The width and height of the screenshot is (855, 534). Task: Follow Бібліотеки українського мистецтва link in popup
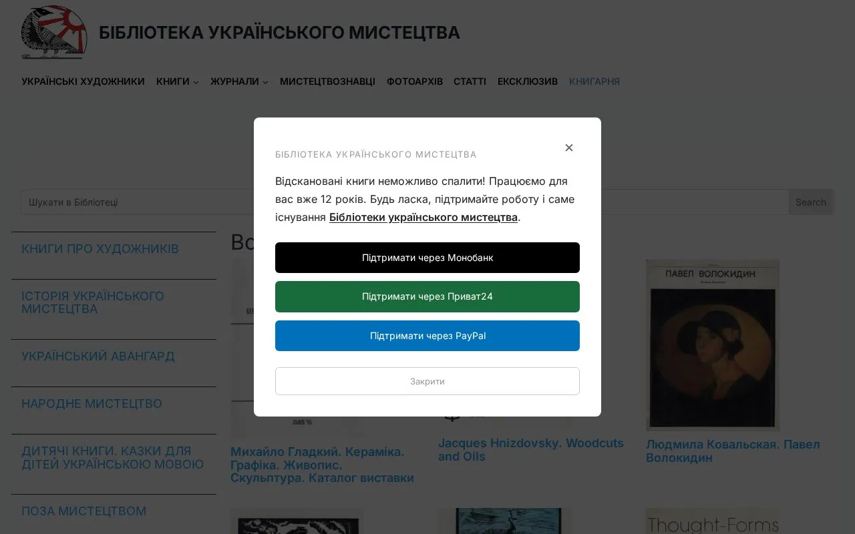click(x=423, y=217)
